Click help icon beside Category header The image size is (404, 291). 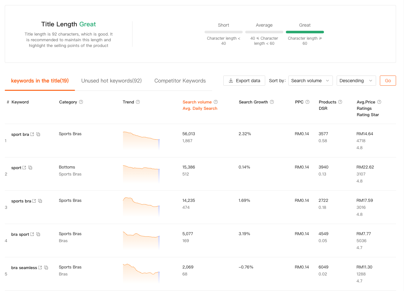[x=81, y=102]
